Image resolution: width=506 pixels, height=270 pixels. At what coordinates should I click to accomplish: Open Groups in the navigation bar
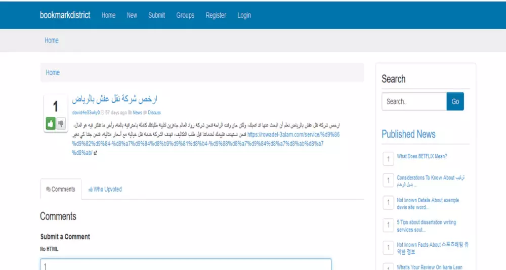(x=185, y=15)
